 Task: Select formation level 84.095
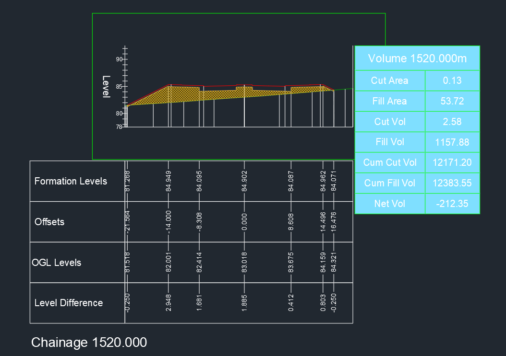[x=199, y=181]
